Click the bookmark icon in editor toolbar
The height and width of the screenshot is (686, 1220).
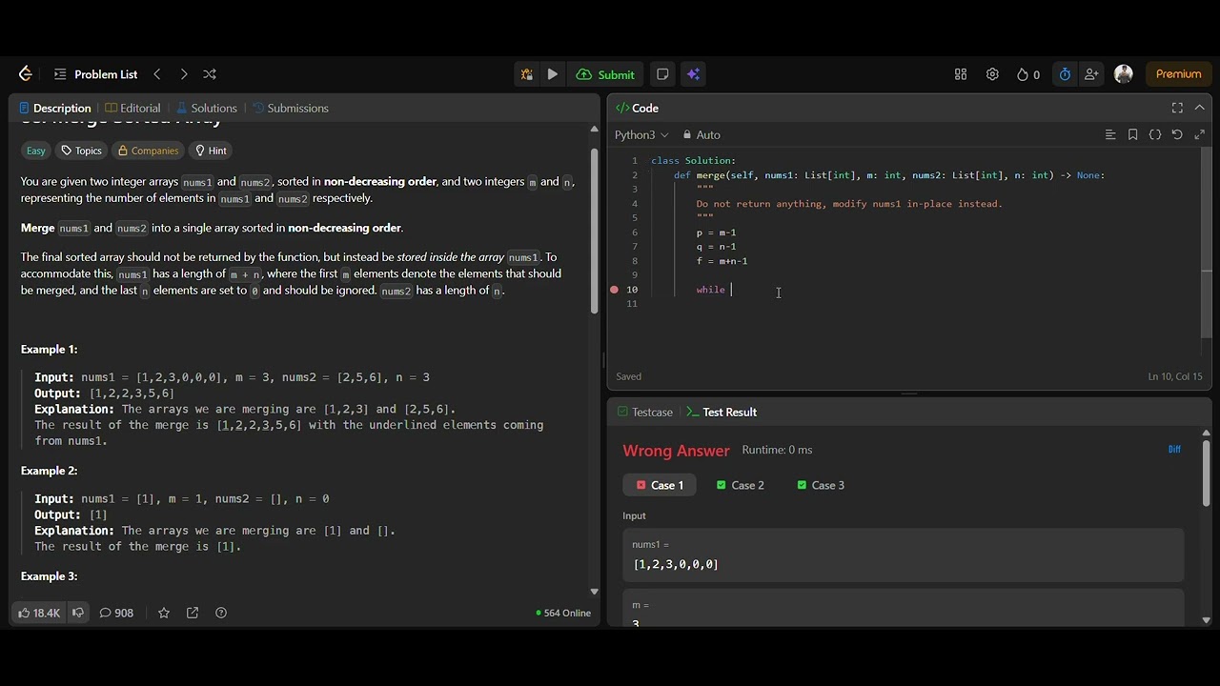click(1132, 134)
